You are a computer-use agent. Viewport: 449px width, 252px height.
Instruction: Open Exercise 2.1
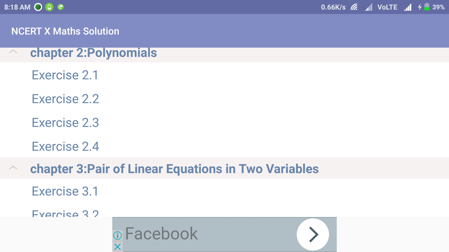pos(65,75)
